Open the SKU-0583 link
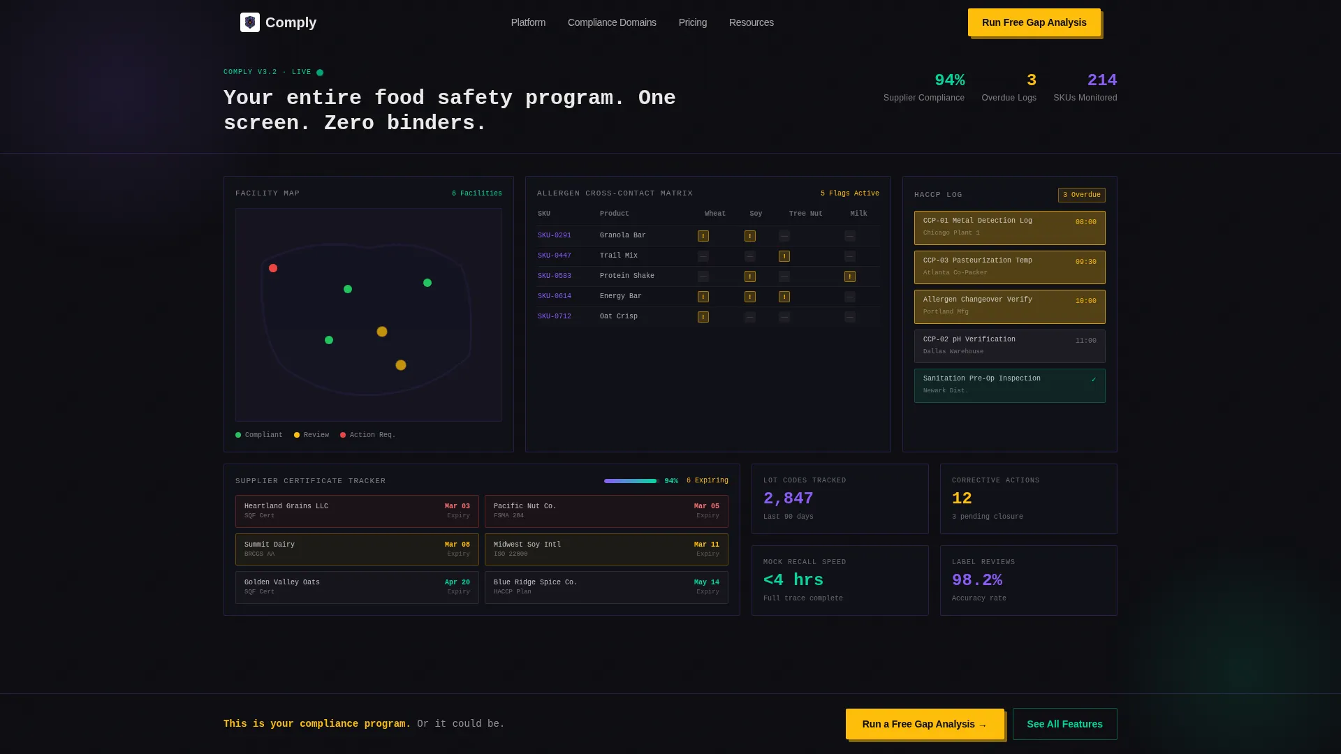This screenshot has height=754, width=1341. (x=555, y=276)
